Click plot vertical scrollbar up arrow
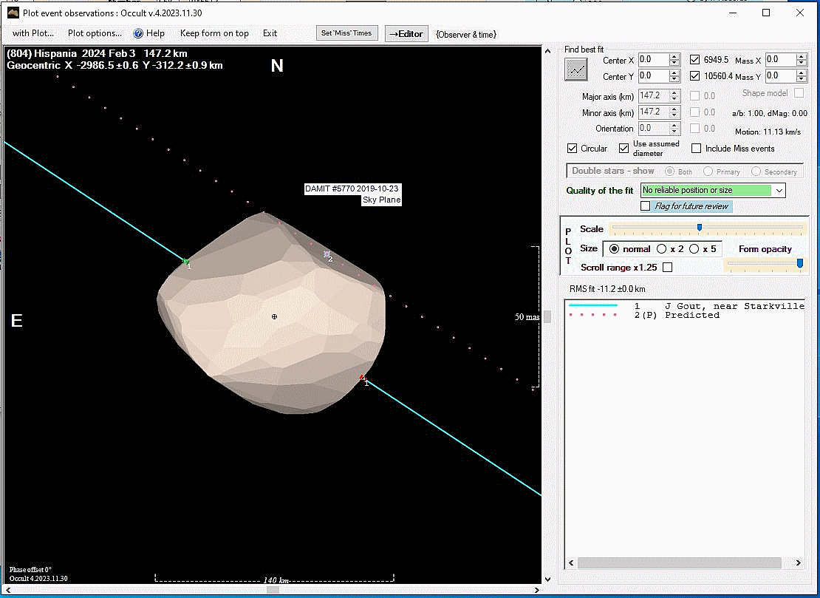The image size is (820, 598). tap(547, 51)
